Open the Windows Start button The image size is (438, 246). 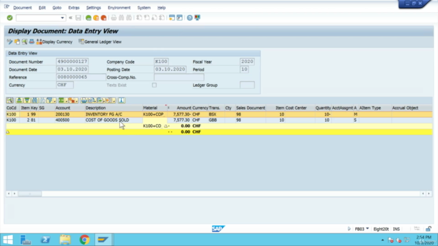8,240
